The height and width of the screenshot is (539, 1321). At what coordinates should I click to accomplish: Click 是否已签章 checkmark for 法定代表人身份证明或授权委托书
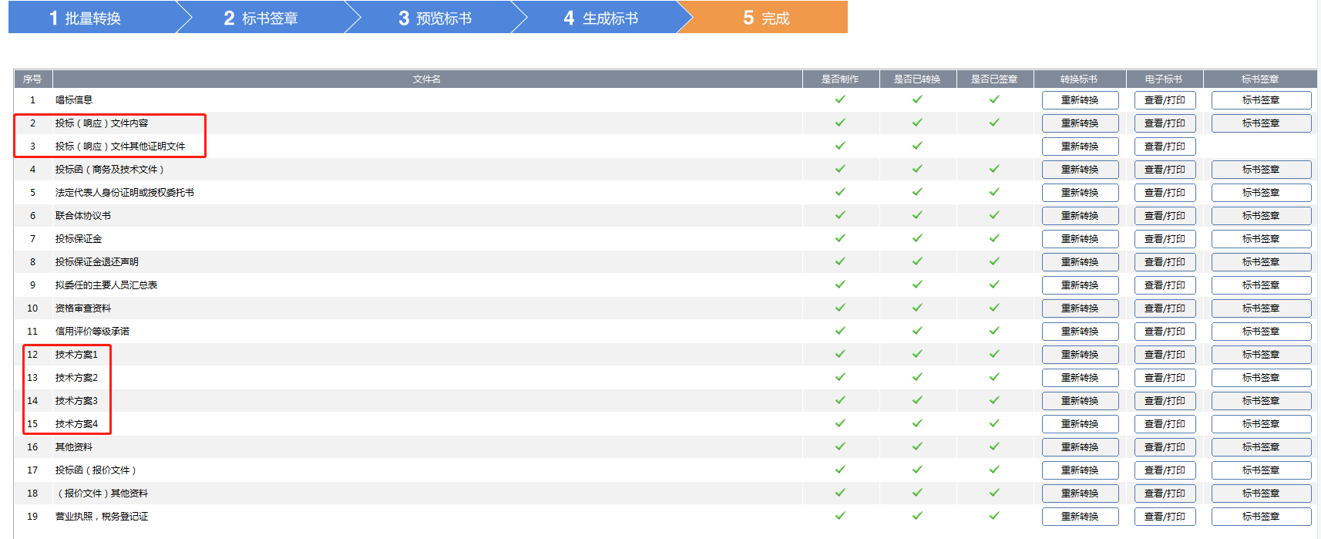click(994, 192)
